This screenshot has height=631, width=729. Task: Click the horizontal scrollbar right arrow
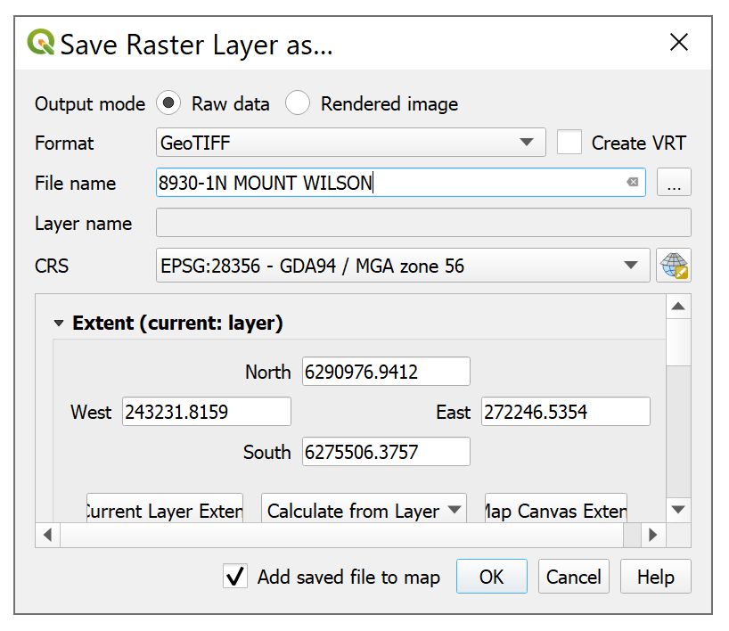[x=652, y=535]
